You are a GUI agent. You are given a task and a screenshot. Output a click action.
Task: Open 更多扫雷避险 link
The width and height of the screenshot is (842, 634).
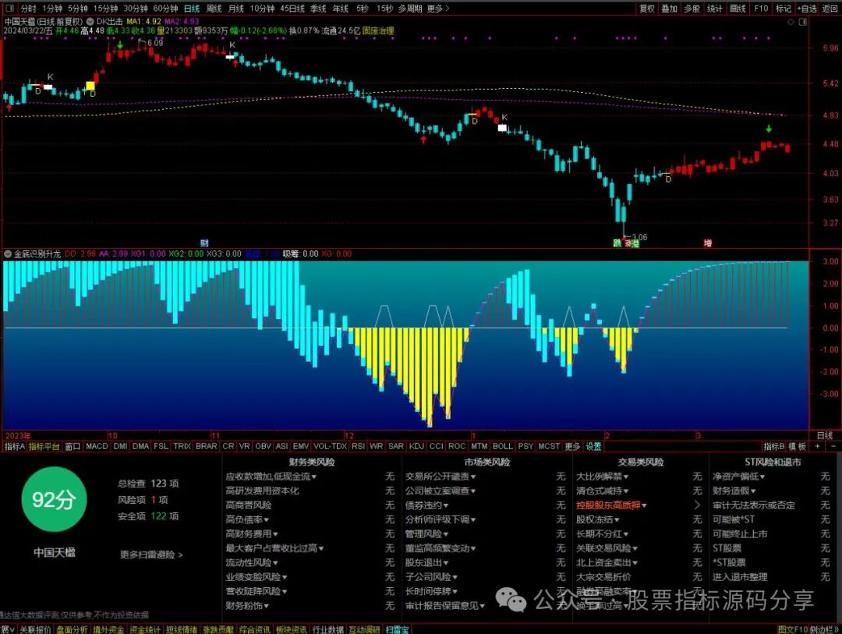click(151, 554)
